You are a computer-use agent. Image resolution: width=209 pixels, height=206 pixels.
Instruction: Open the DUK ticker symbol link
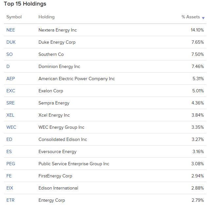[x=11, y=42]
